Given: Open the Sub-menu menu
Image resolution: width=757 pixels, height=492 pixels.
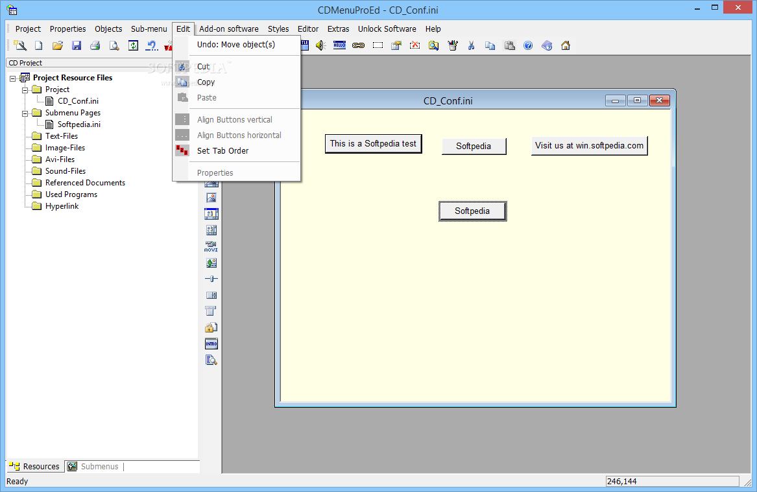Looking at the screenshot, I should [149, 29].
